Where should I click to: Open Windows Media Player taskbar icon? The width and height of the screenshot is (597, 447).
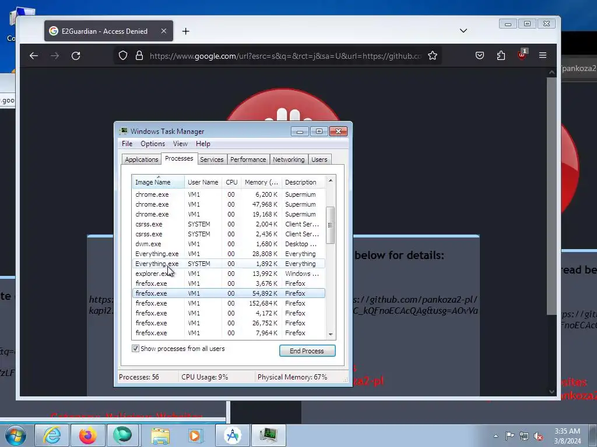pyautogui.click(x=195, y=435)
